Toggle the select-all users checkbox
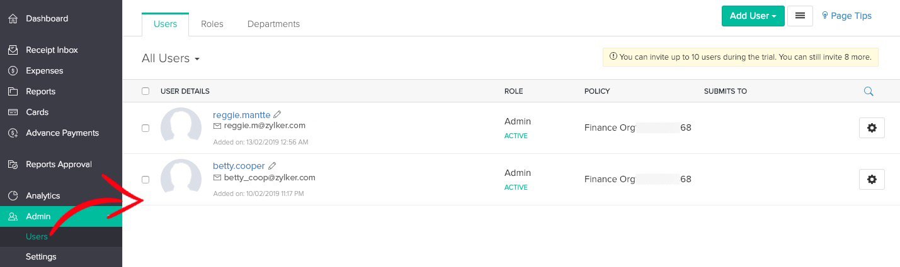Screen dimensions: 900x267 pyautogui.click(x=145, y=91)
